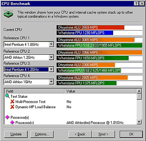Click the CPU Benchmark title bar text
The image size is (146, 141).
(x=16, y=4)
